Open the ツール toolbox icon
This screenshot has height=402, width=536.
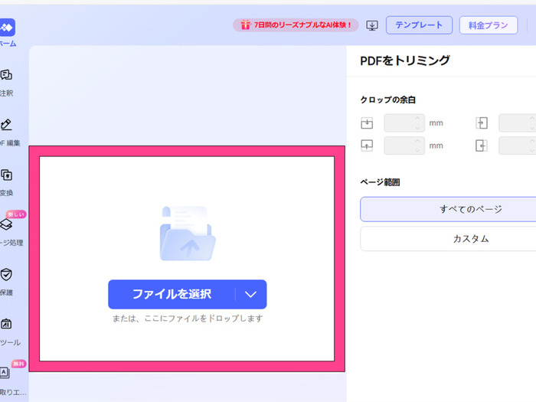6,324
